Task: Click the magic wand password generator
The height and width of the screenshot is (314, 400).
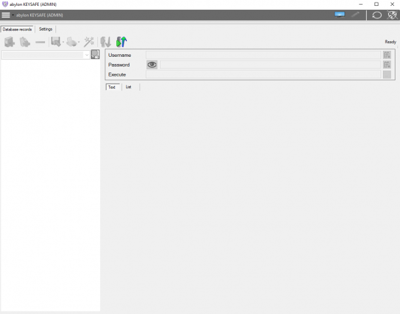Action: tap(90, 42)
